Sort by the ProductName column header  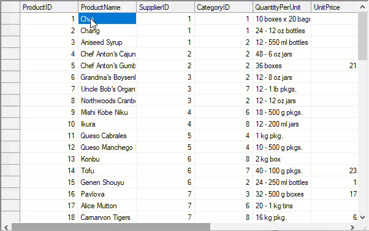tap(107, 7)
